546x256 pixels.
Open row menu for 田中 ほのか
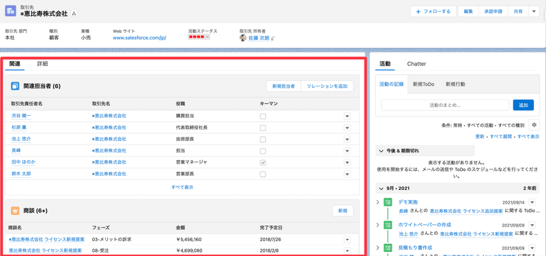click(347, 163)
